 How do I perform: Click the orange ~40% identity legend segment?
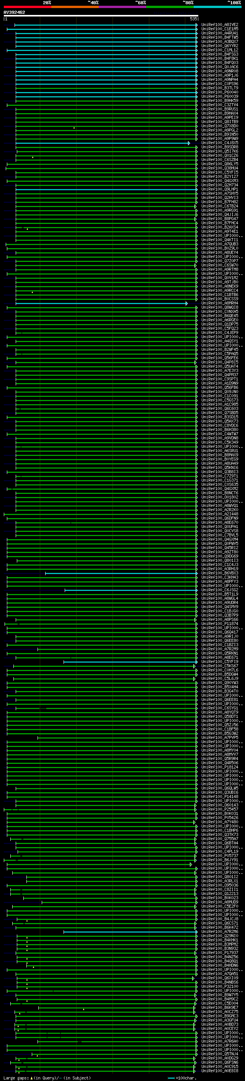[x=75, y=7]
